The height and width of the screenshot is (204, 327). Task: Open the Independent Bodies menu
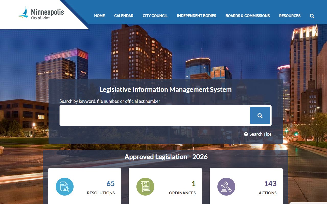[196, 16]
